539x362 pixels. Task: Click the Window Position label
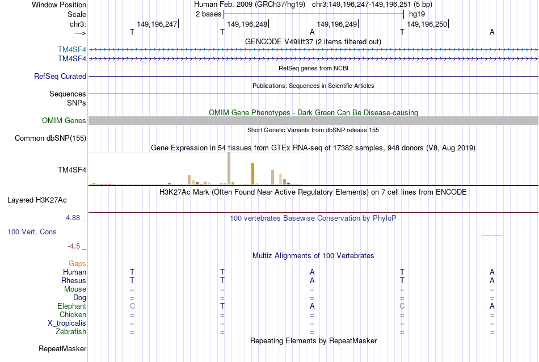point(59,5)
